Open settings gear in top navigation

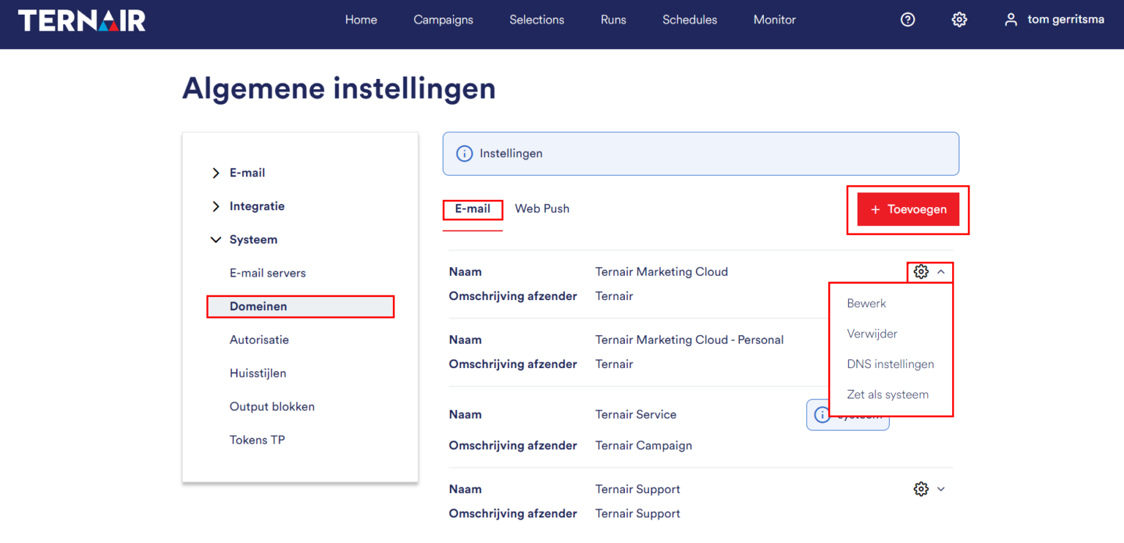pyautogui.click(x=959, y=20)
